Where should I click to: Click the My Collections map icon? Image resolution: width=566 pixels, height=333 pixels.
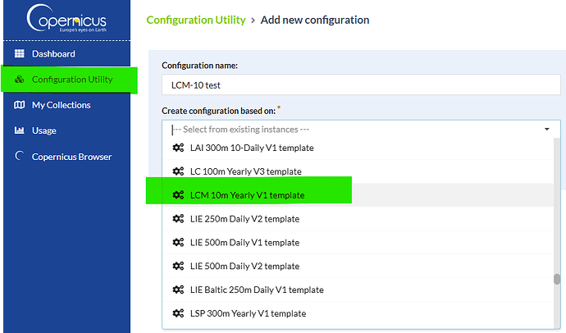click(21, 105)
